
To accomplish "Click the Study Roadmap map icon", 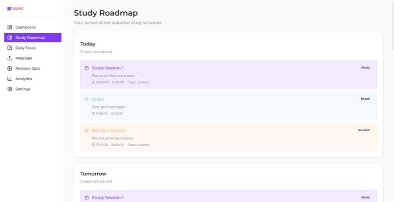I will [x=10, y=38].
